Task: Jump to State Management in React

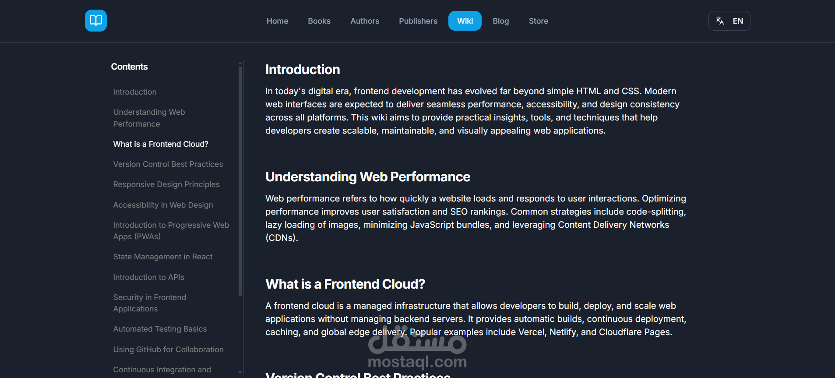Action: point(162,257)
